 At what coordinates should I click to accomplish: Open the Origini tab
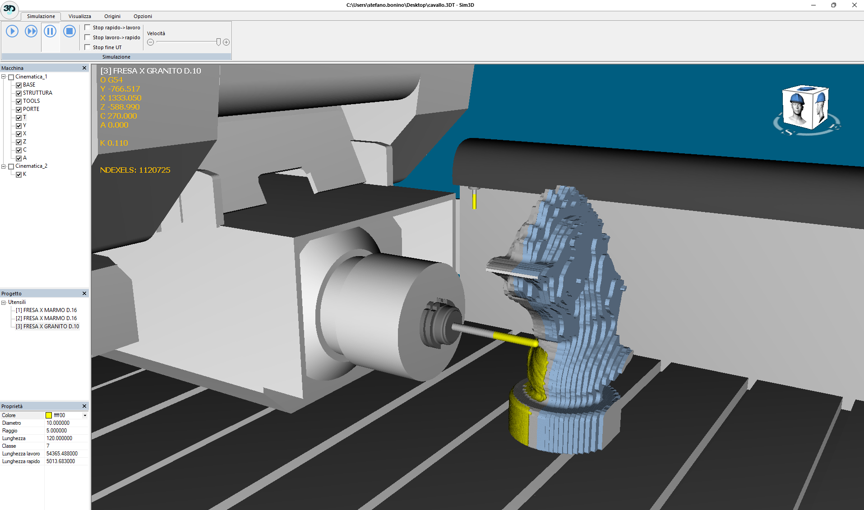point(112,16)
